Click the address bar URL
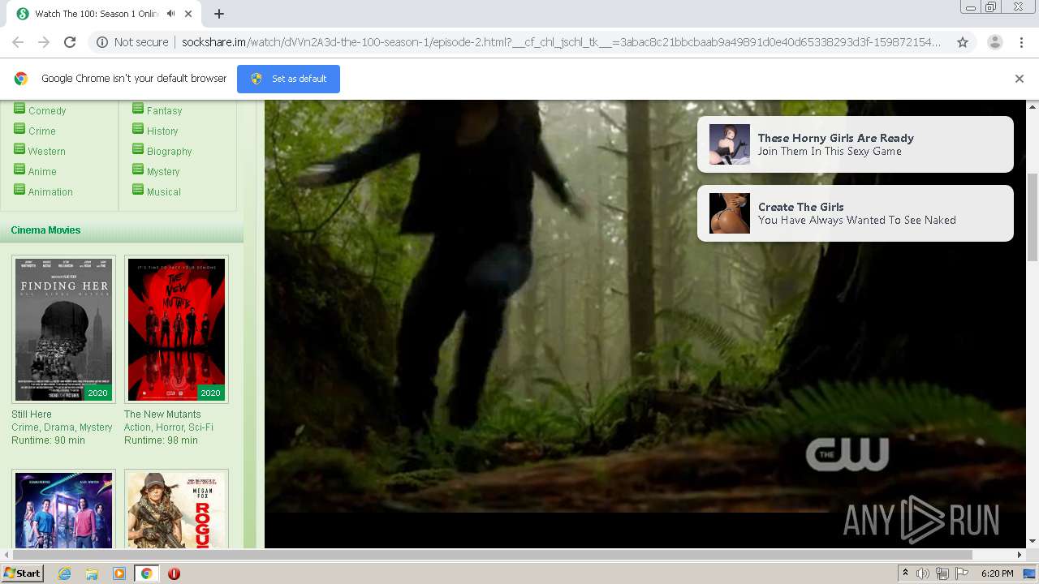 562,42
